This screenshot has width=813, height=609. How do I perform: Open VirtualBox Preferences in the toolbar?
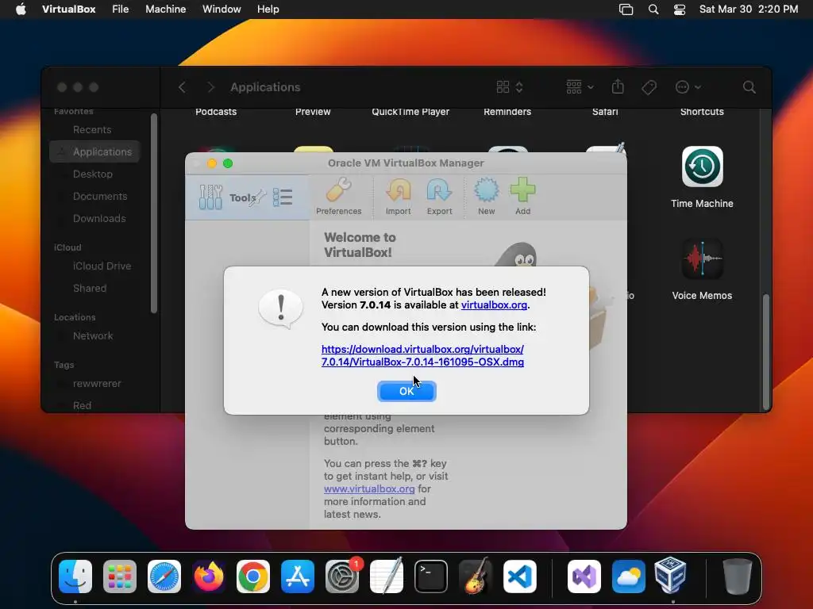pos(338,197)
